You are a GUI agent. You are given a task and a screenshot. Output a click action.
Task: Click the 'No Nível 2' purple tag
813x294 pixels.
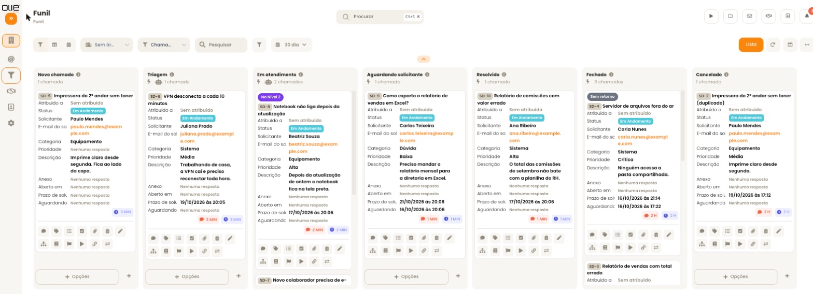pyautogui.click(x=271, y=97)
